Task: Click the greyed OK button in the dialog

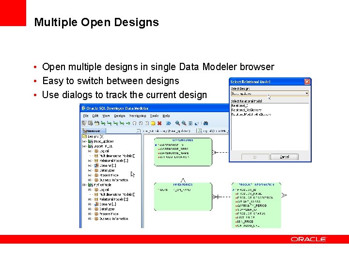Action: click(255, 157)
